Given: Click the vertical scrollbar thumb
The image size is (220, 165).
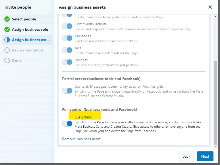Looking at the screenshot, I should click(x=215, y=103).
